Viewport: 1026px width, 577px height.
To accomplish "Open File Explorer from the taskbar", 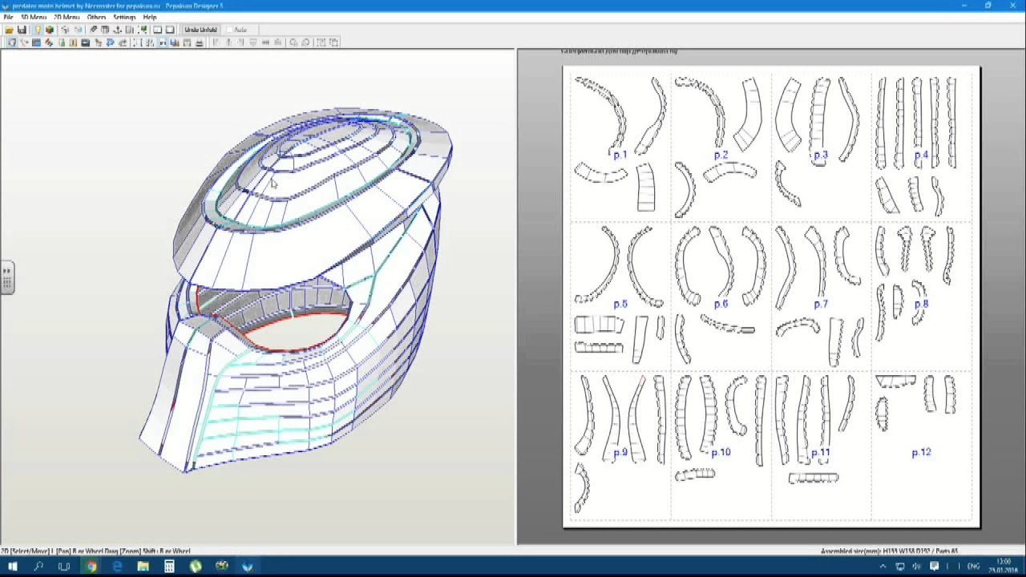I will coord(143,567).
